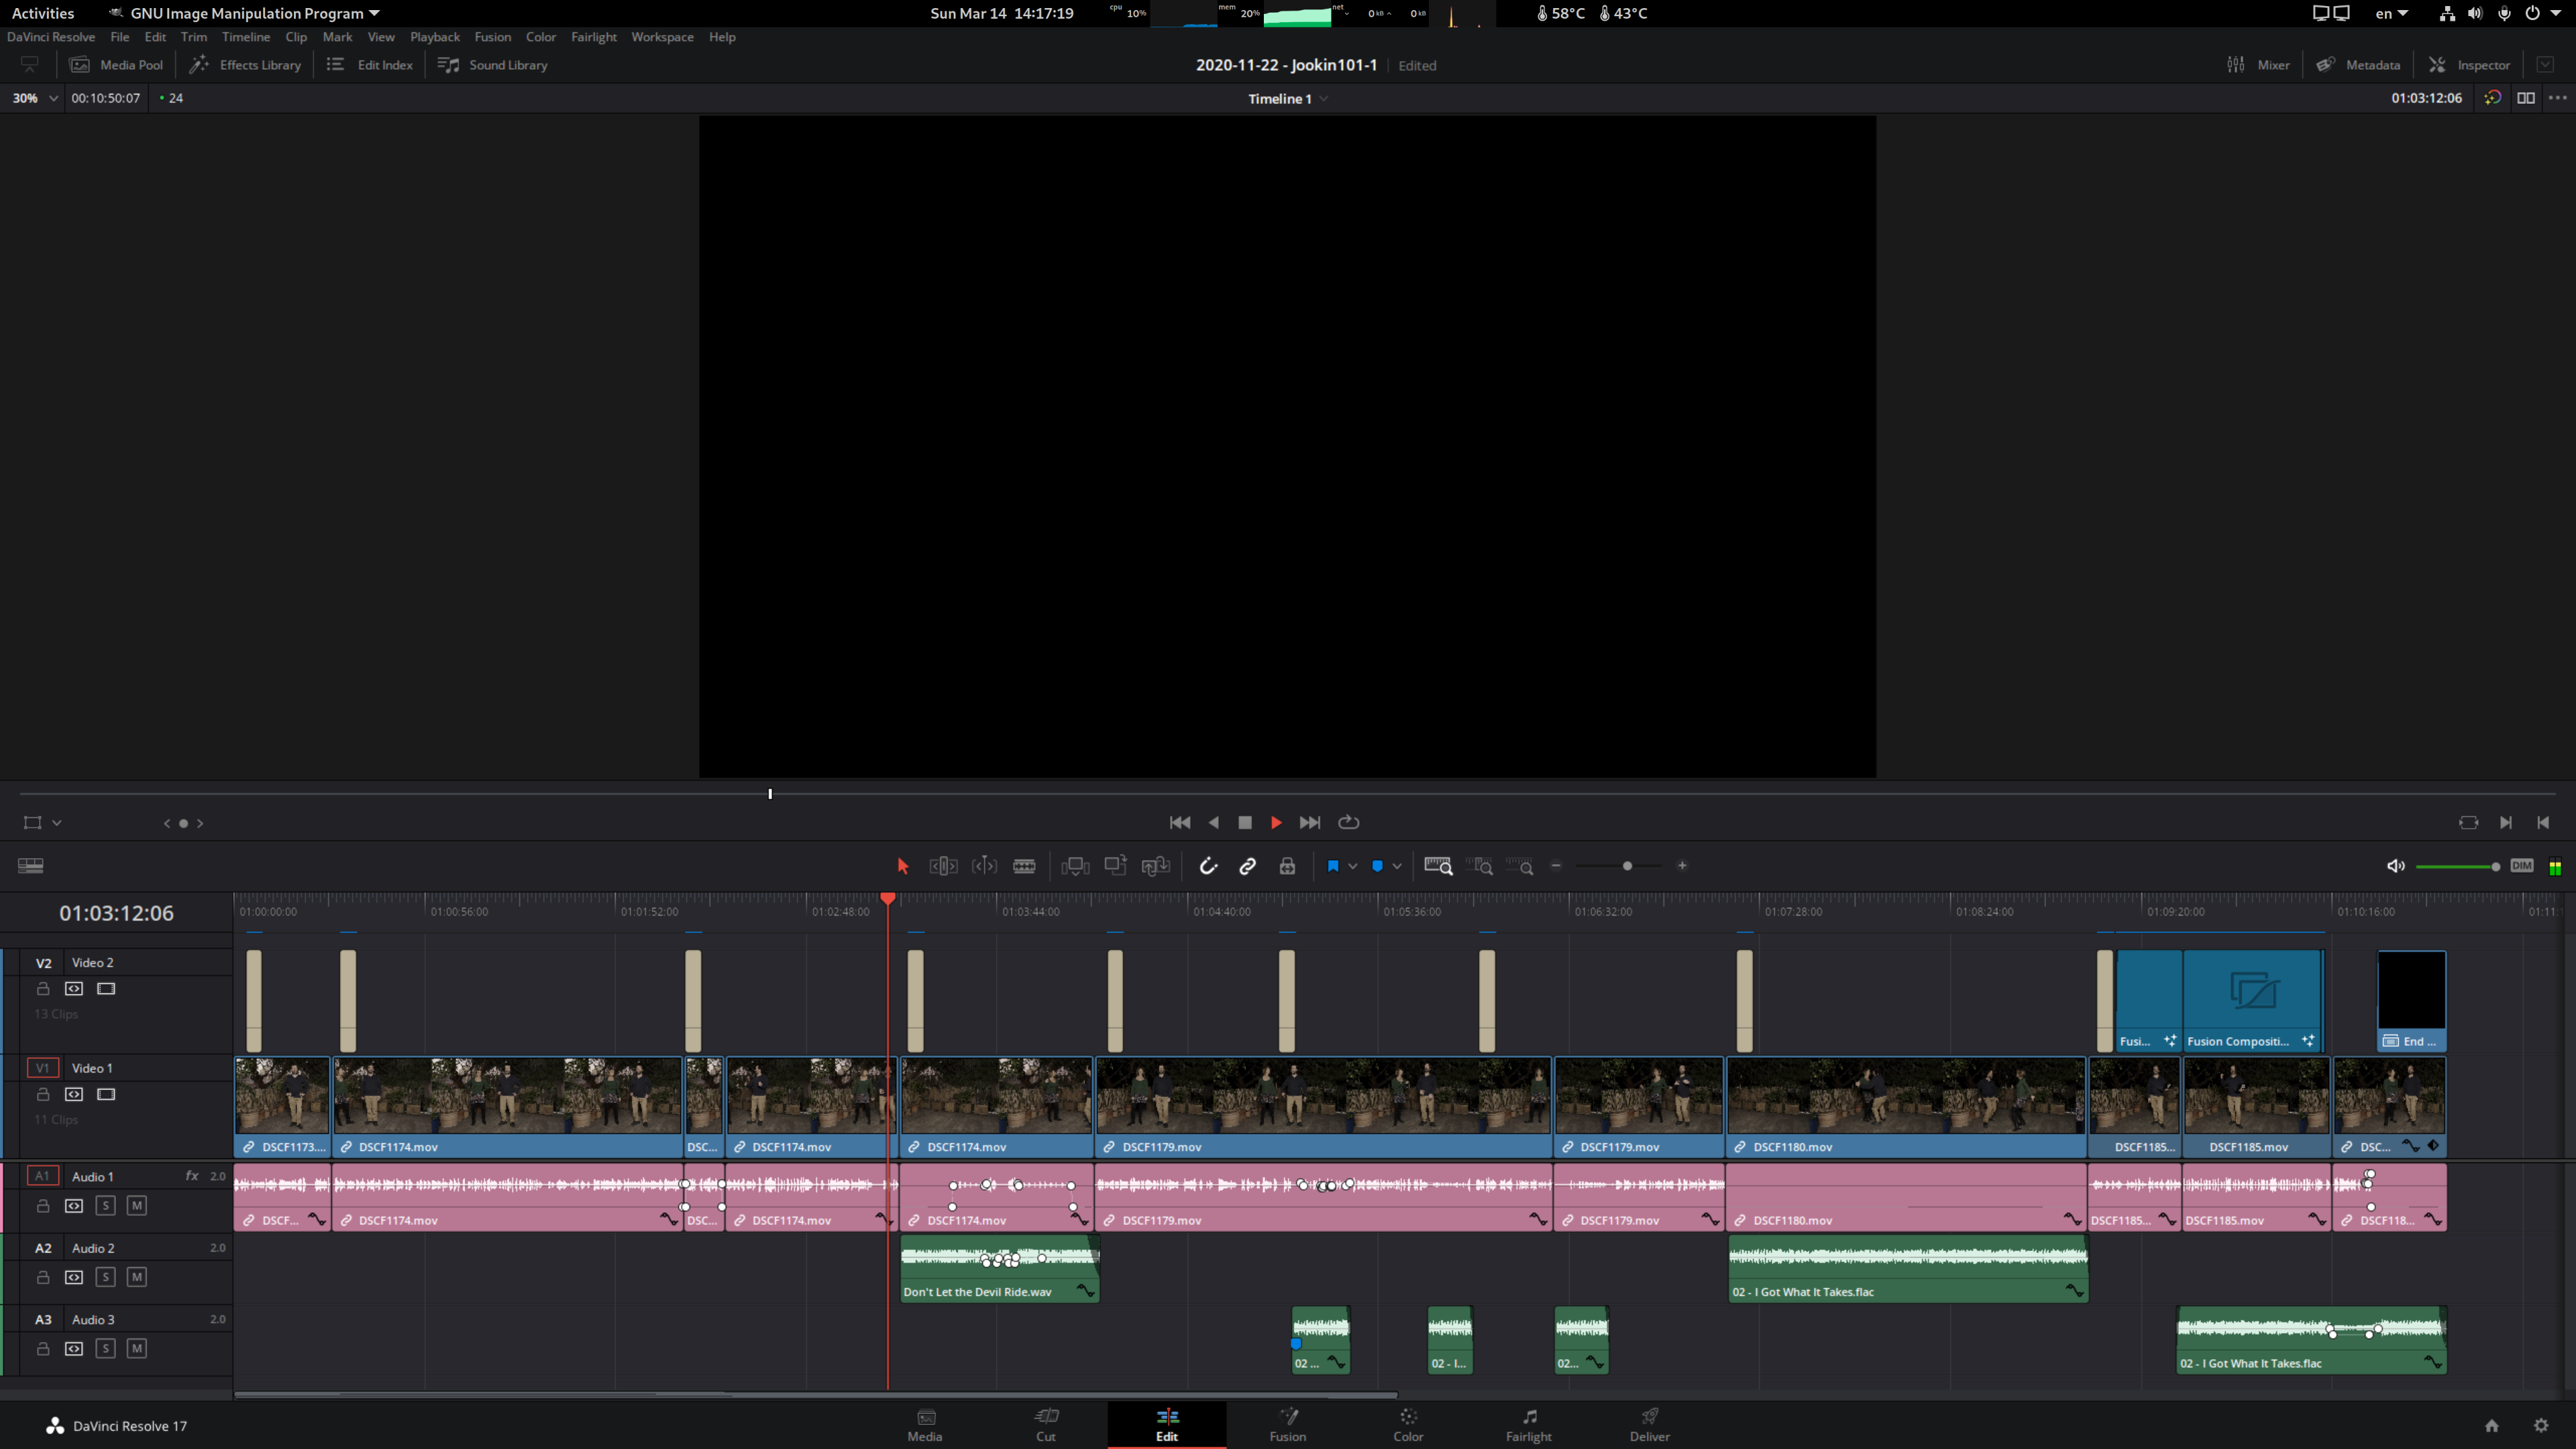Click the Full Extent Zoom icon
2576x1449 pixels.
tap(1438, 866)
